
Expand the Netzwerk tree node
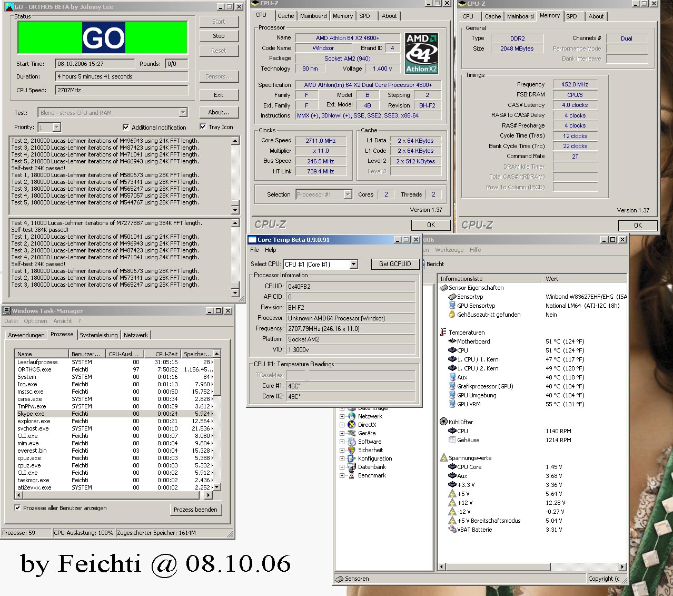tap(342, 416)
